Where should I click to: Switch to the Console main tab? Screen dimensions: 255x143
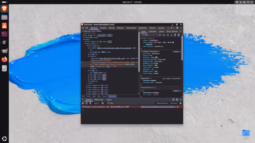coord(103,28)
